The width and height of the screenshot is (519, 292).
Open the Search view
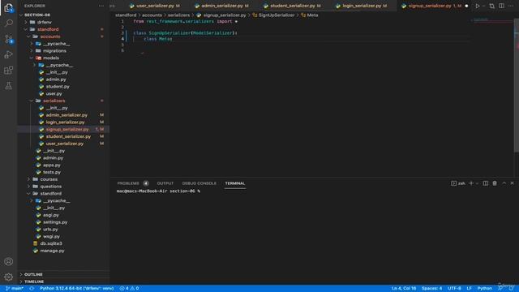click(x=9, y=24)
